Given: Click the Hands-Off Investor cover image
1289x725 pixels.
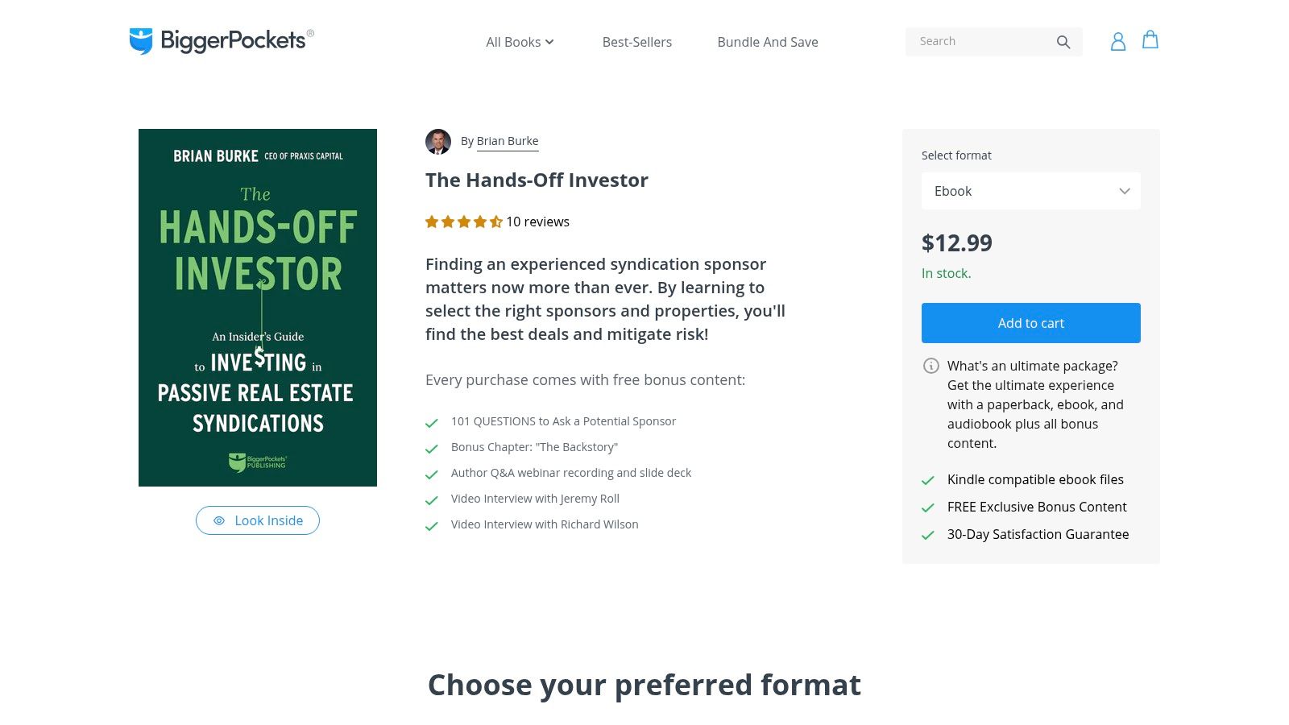Looking at the screenshot, I should [x=257, y=307].
